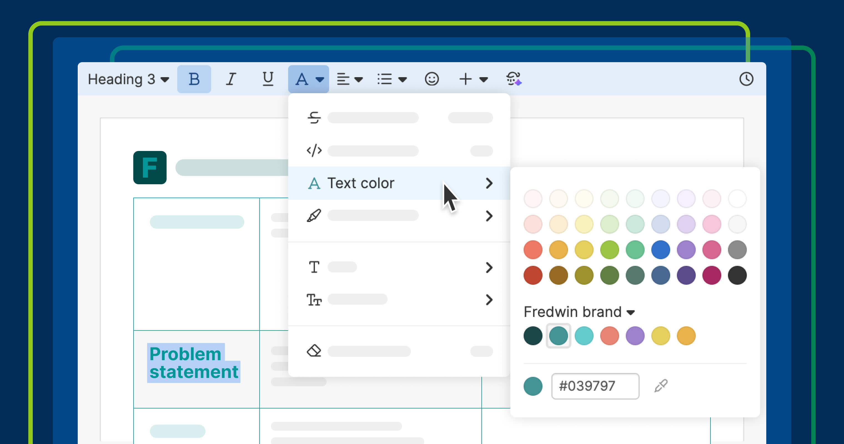Select dark teal Fredwin brand swatch
The image size is (844, 444).
click(533, 335)
